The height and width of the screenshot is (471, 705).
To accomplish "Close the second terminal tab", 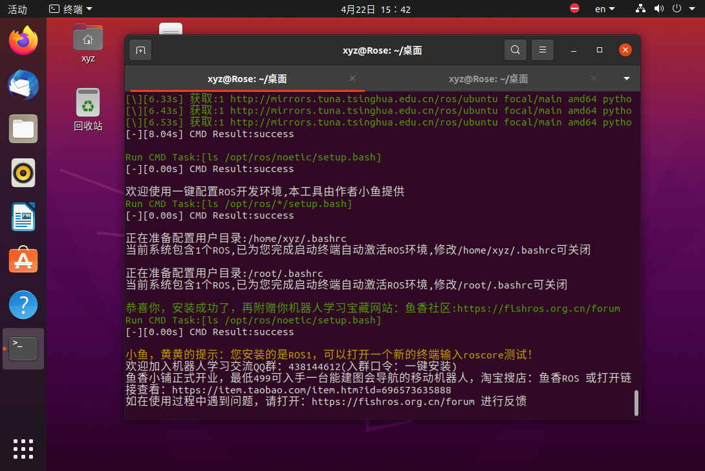I will coord(594,78).
